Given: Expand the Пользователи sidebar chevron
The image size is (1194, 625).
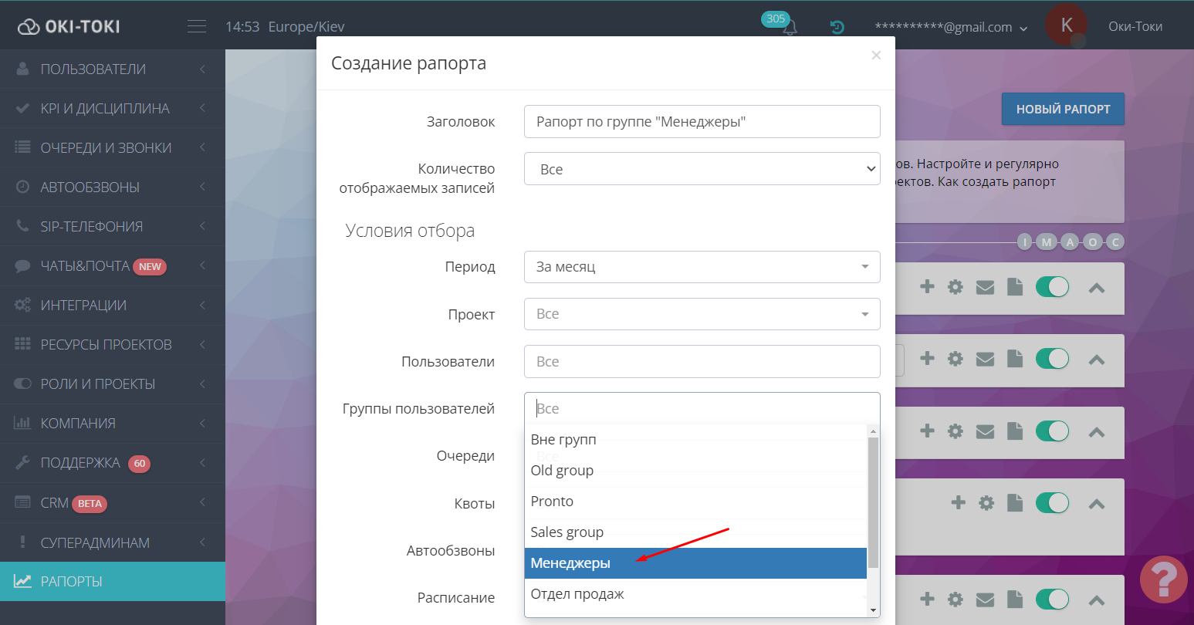Looking at the screenshot, I should point(202,69).
